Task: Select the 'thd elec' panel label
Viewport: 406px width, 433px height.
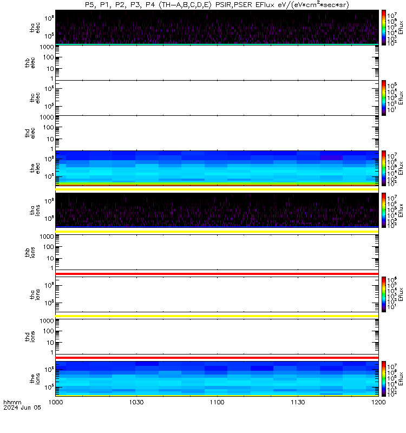Action: tap(30, 133)
